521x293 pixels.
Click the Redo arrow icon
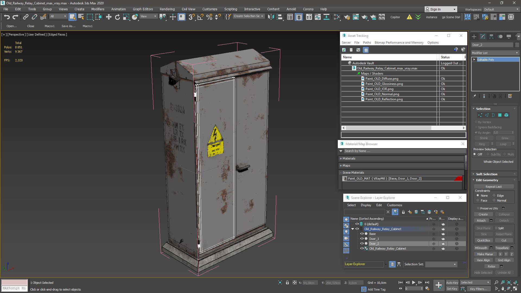(15, 17)
